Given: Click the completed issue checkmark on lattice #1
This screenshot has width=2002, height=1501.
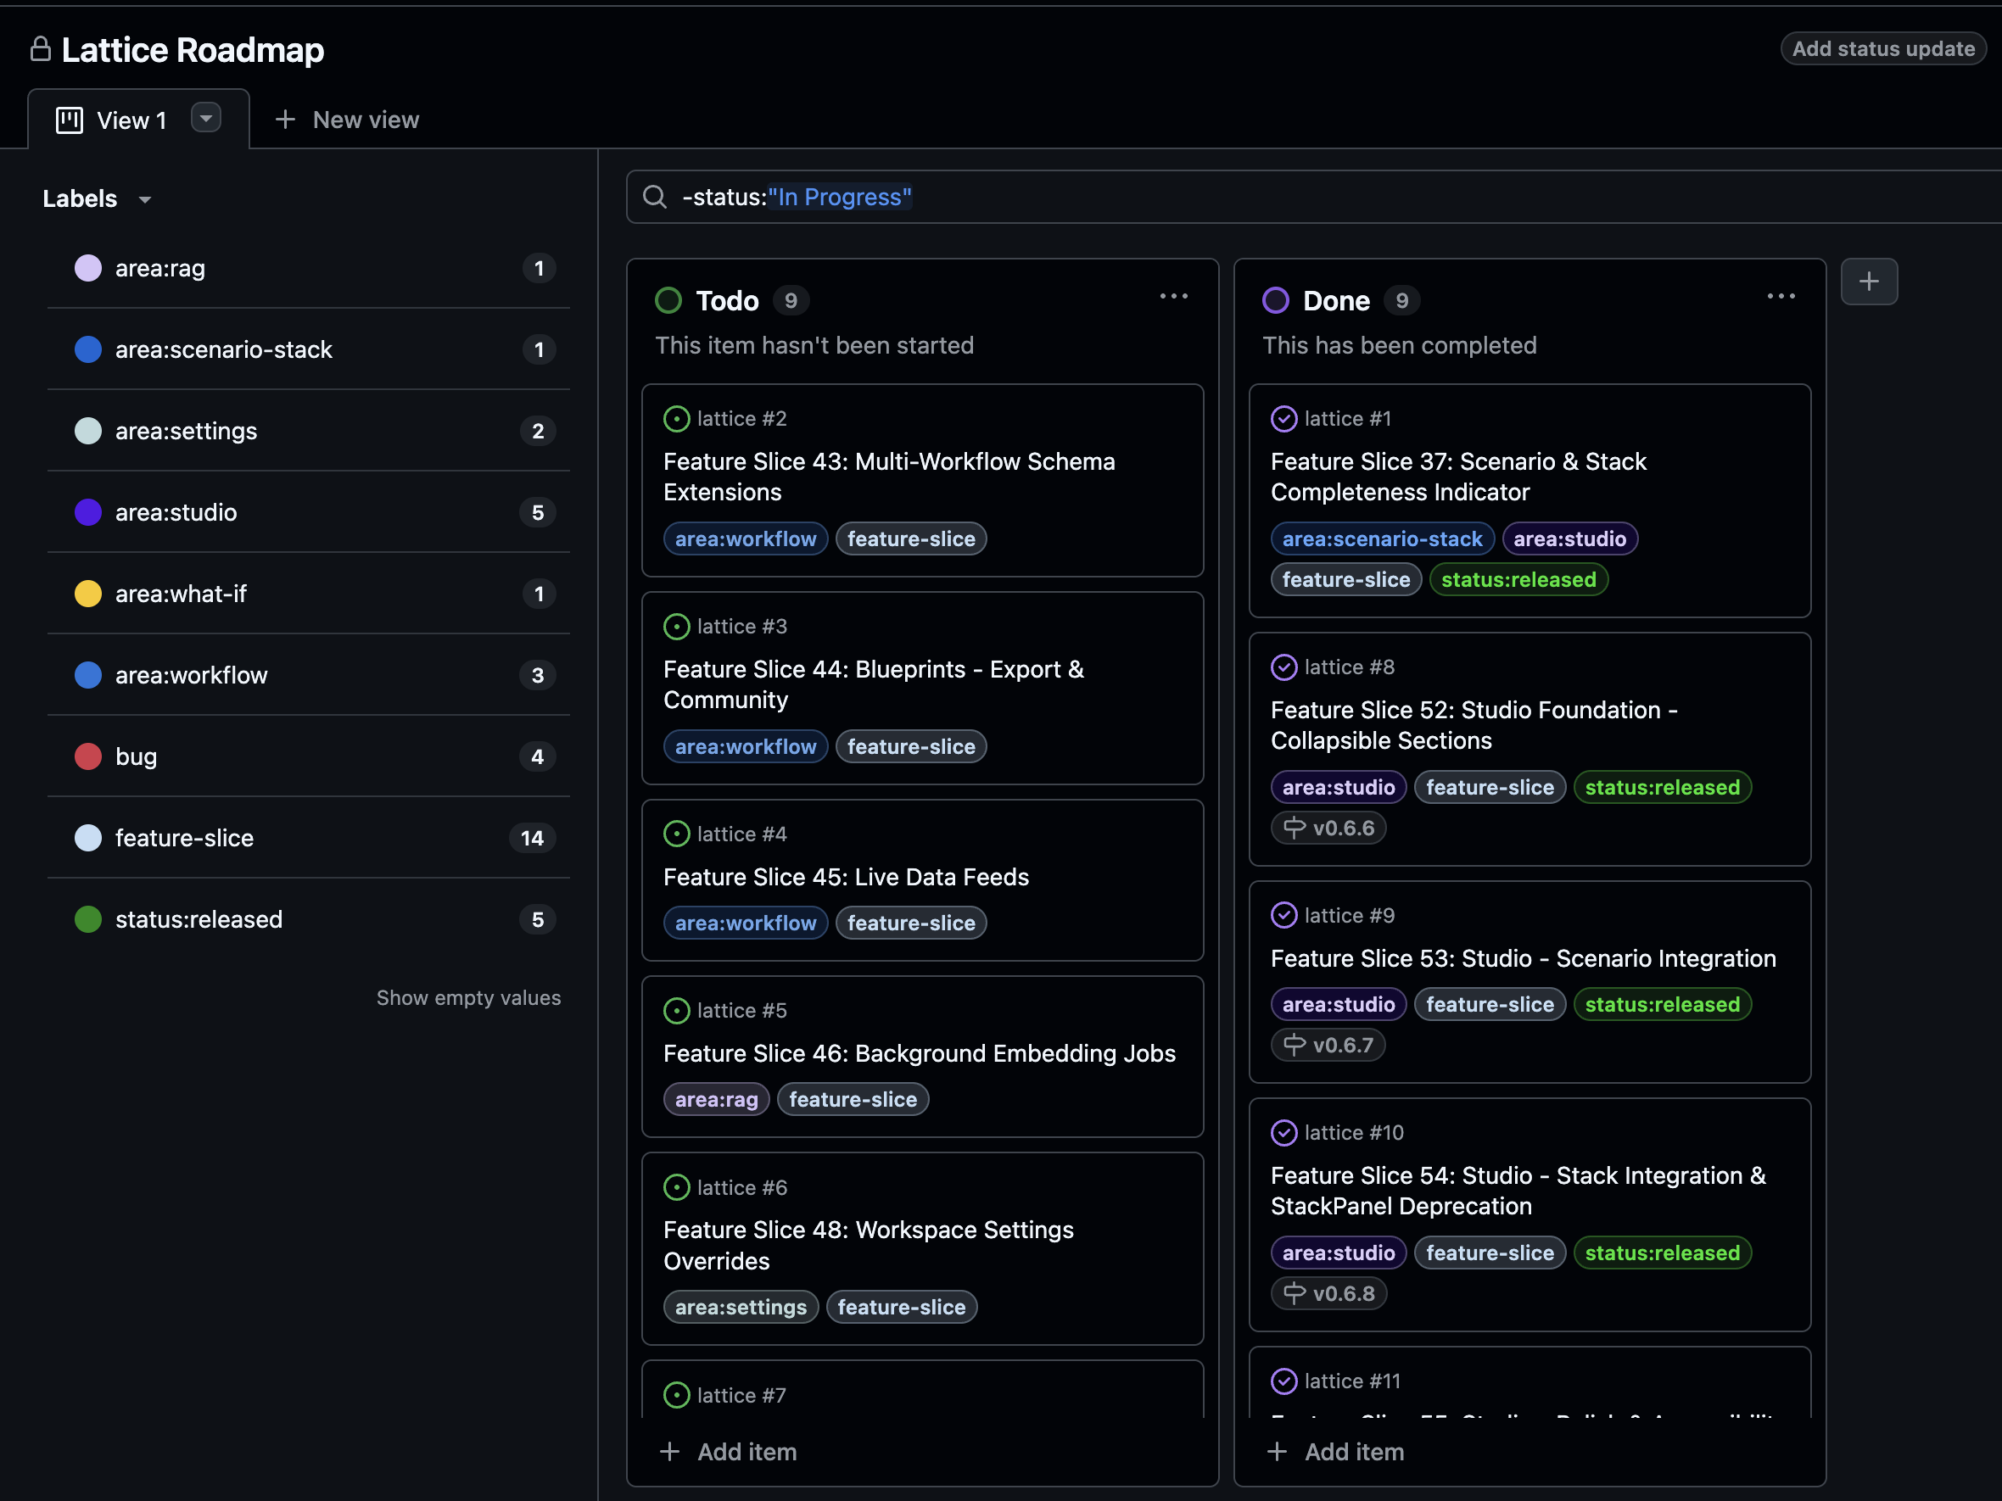Looking at the screenshot, I should pos(1284,418).
